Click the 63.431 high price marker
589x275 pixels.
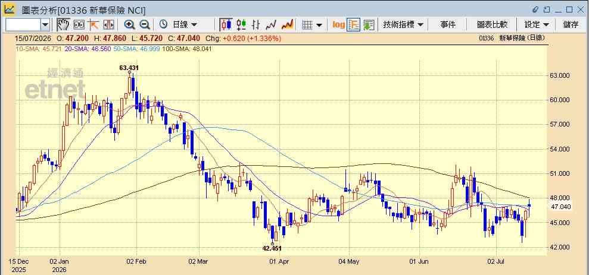129,68
